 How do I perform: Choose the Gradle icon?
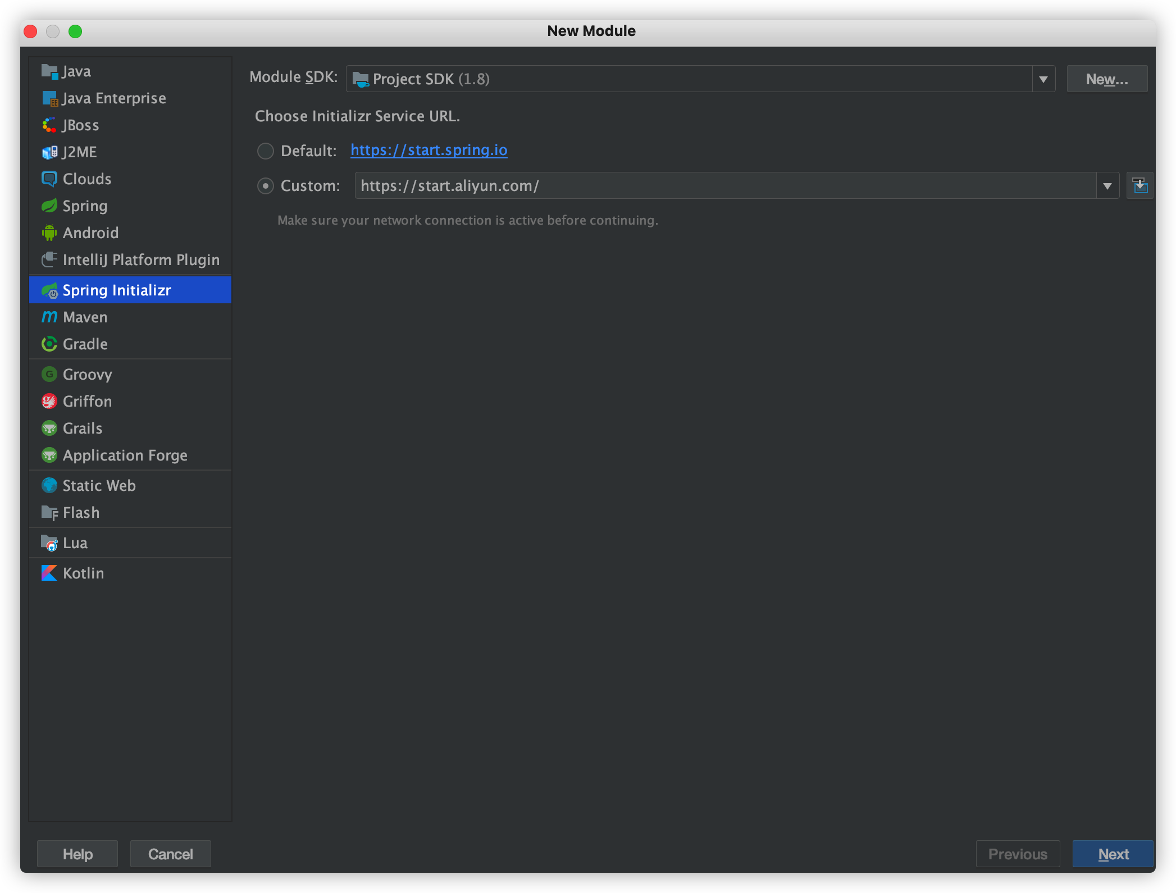[x=49, y=344]
